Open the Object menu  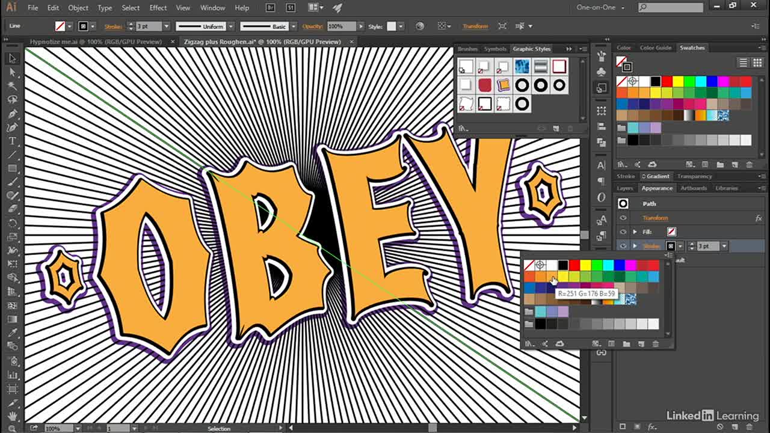(x=78, y=8)
